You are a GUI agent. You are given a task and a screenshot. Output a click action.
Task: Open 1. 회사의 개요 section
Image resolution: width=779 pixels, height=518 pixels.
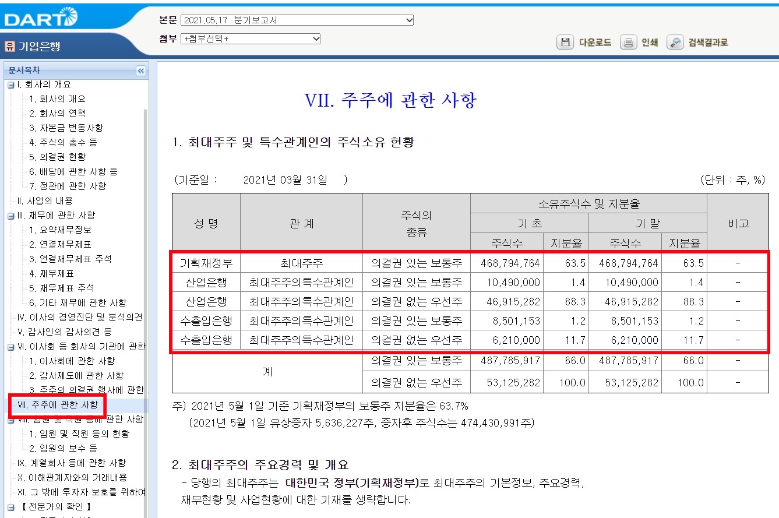tap(57, 99)
